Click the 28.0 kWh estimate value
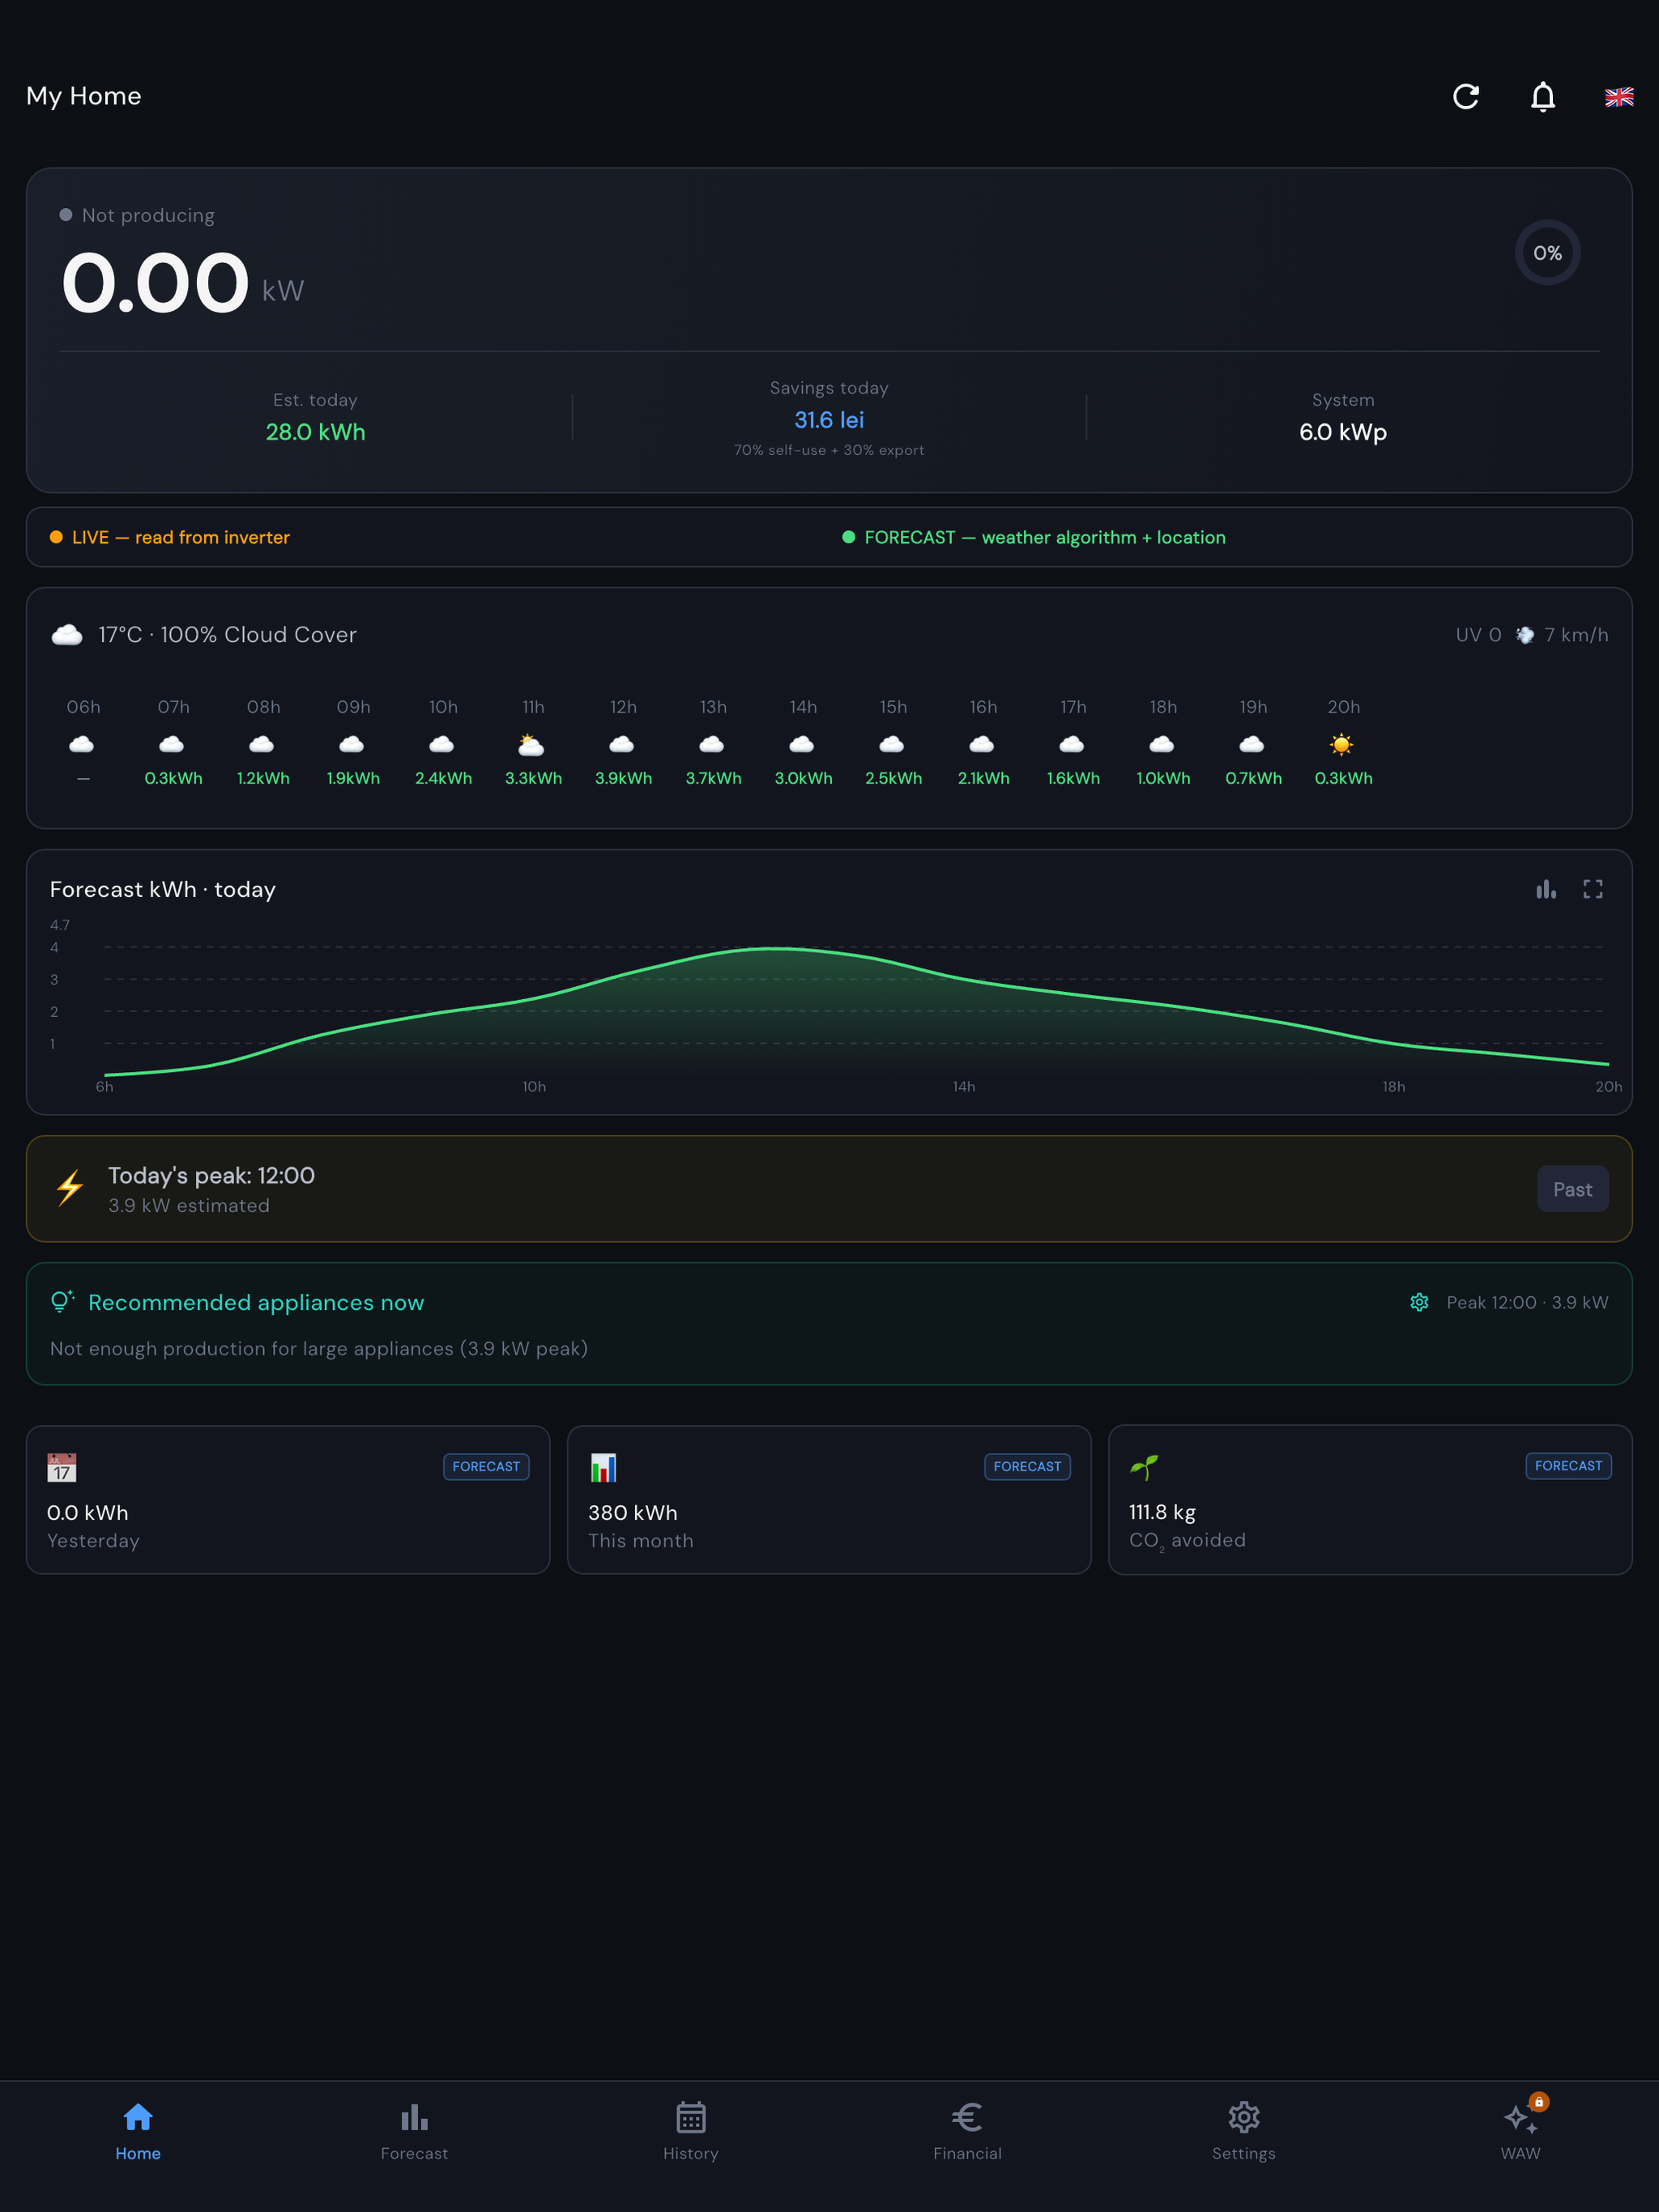 pyautogui.click(x=315, y=432)
